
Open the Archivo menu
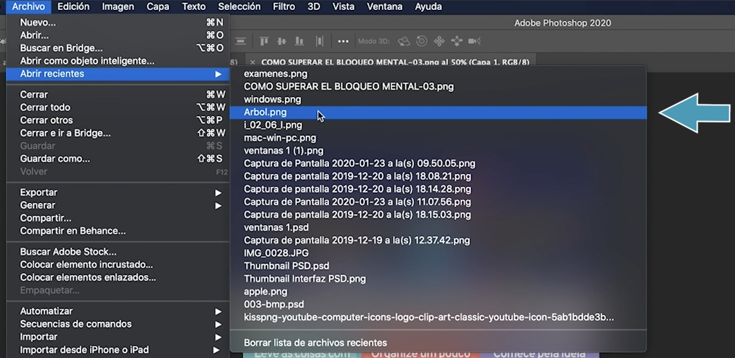point(28,6)
